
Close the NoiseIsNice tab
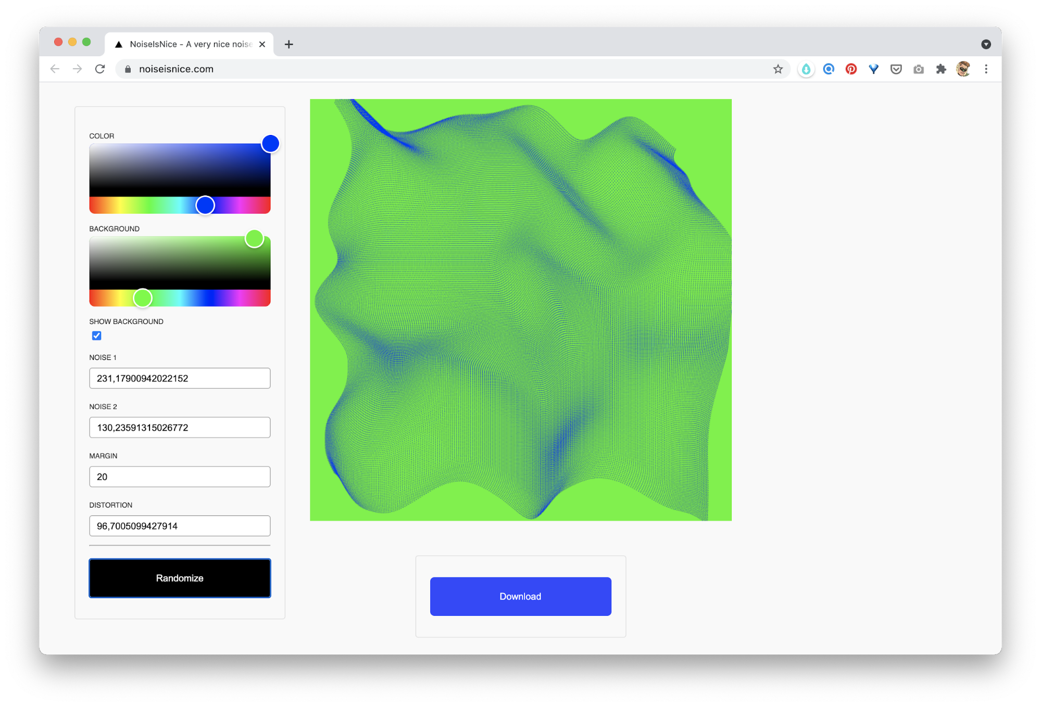point(262,44)
